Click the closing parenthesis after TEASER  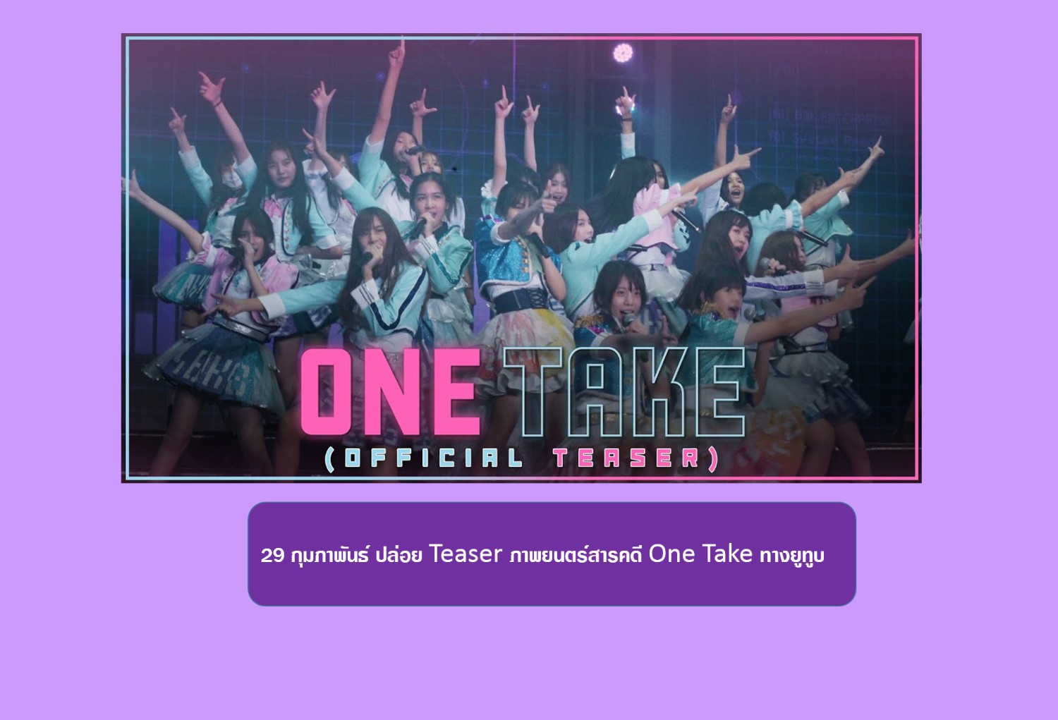pyautogui.click(x=713, y=459)
